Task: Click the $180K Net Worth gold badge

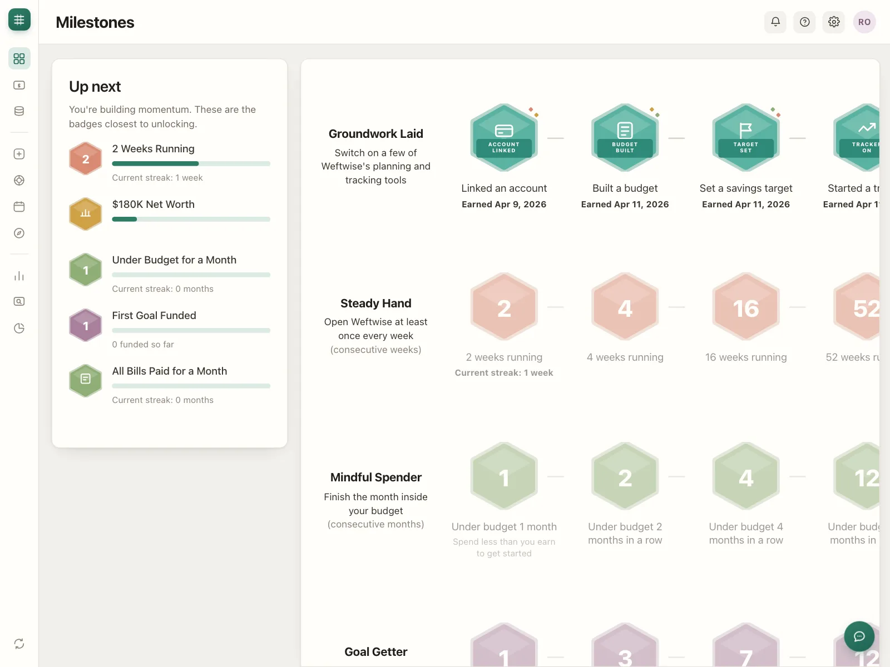Action: [x=86, y=214]
